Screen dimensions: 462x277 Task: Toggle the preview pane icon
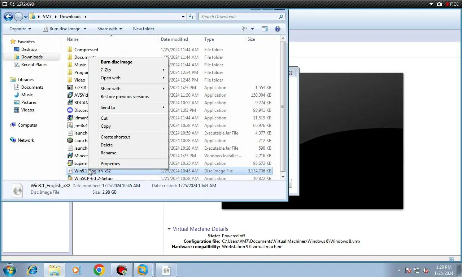265,29
